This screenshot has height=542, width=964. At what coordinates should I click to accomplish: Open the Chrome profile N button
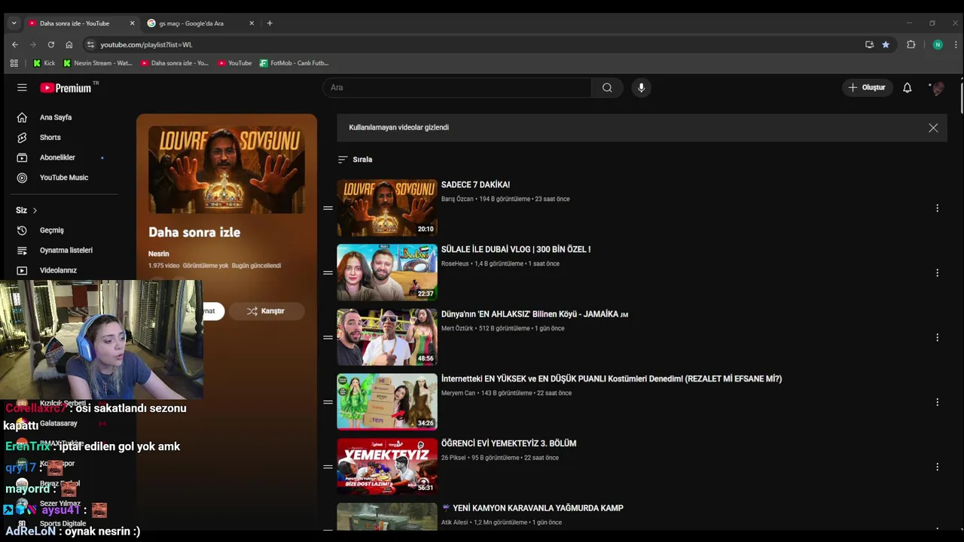coord(938,44)
